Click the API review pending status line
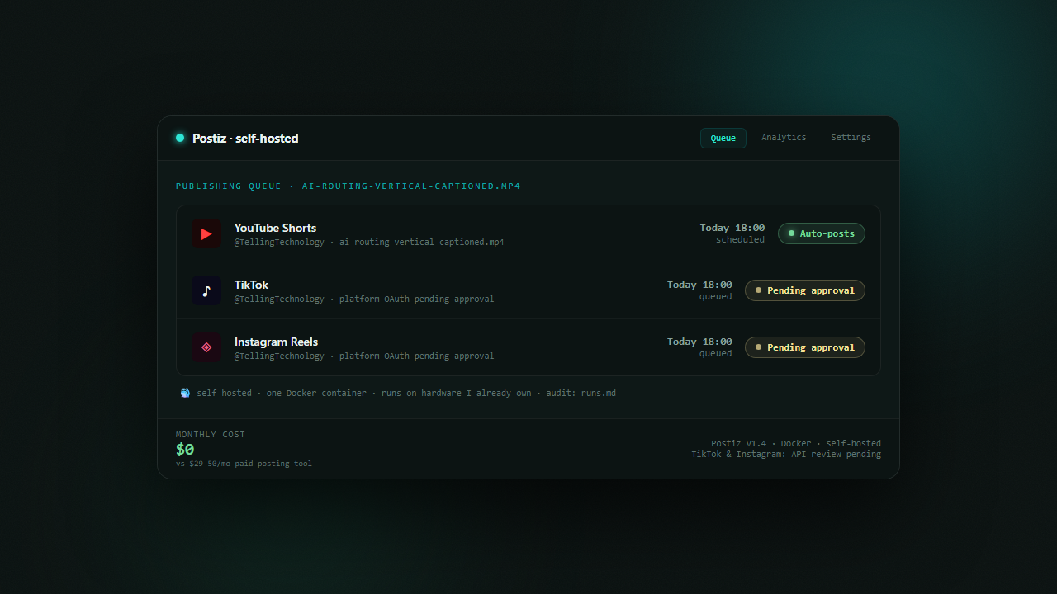This screenshot has height=594, width=1057. [786, 455]
